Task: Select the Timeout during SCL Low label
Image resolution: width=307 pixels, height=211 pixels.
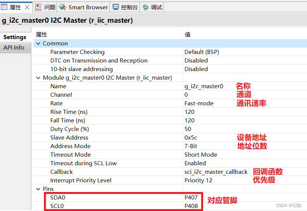Action: 83,163
